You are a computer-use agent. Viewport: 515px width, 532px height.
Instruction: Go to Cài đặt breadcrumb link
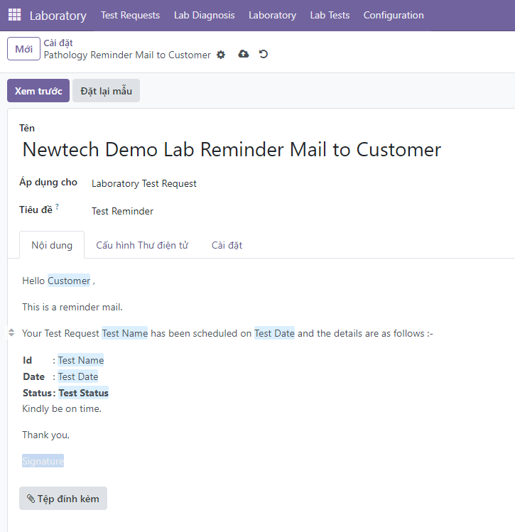click(x=58, y=43)
